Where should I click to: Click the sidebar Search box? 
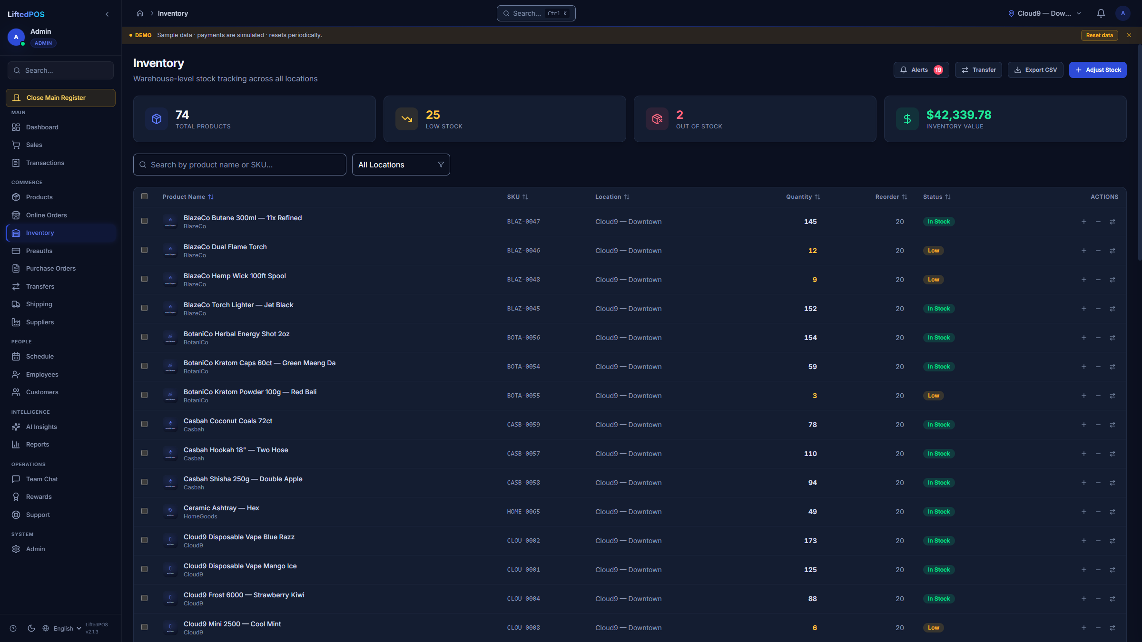(x=60, y=70)
